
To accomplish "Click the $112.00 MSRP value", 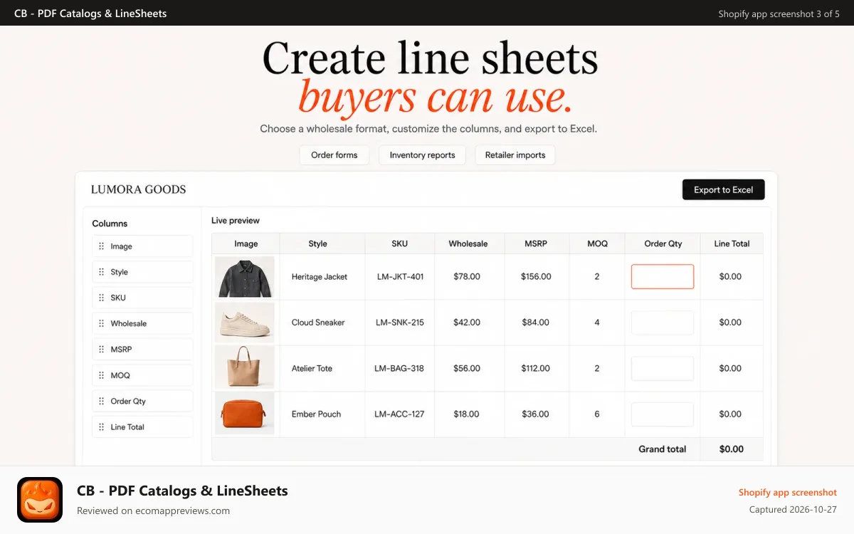I will point(536,369).
